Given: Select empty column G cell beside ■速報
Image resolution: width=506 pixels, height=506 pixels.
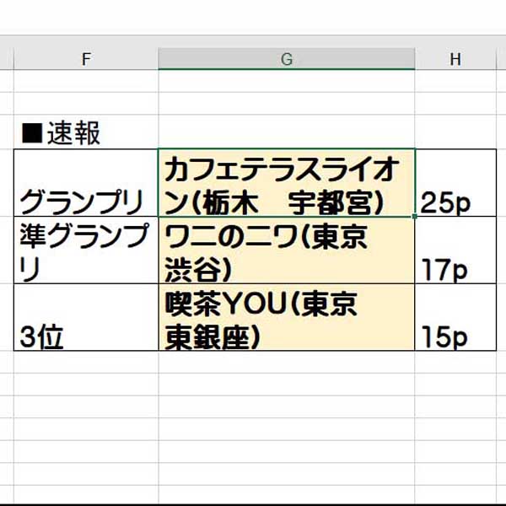Looking at the screenshot, I should click(287, 132).
